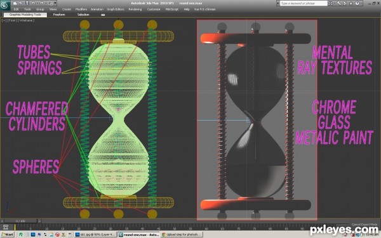Click the Open File icon in quick access toolbar
Screen dimensions: 381x238
point(21,3)
